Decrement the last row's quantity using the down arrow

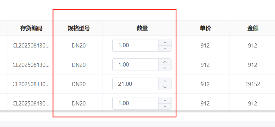(x=165, y=106)
